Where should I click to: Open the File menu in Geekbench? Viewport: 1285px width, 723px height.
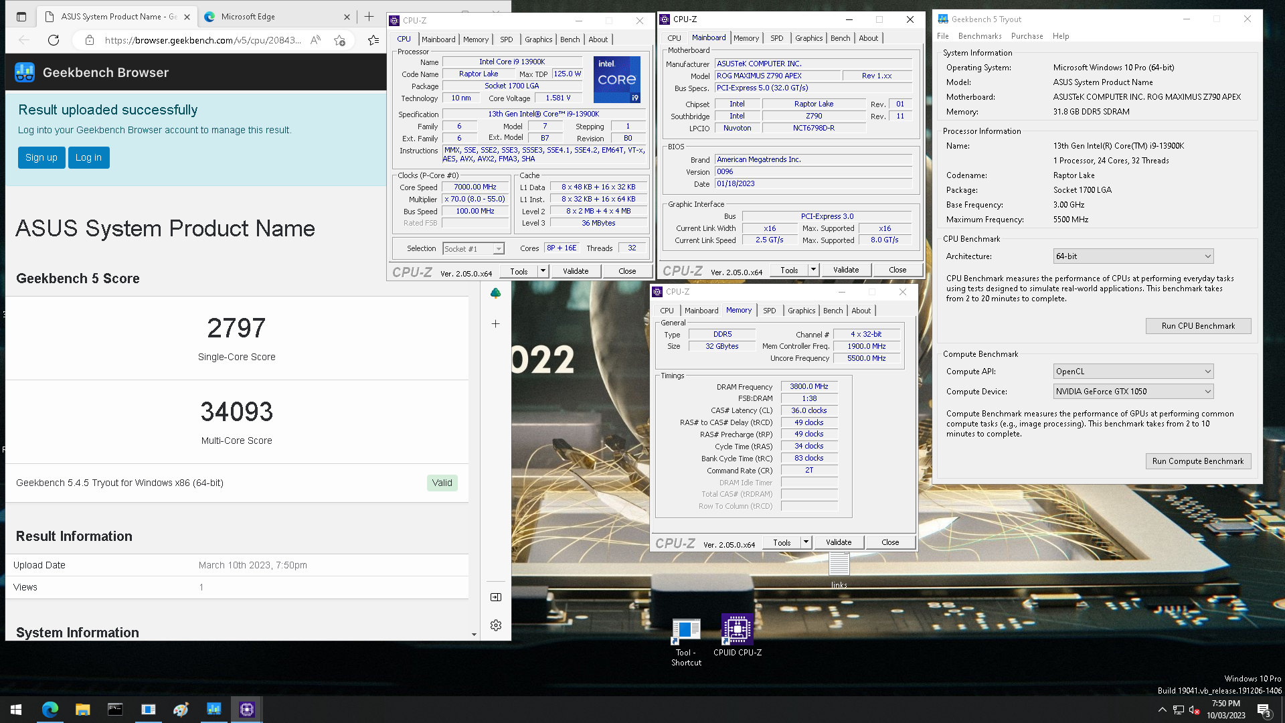942,36
